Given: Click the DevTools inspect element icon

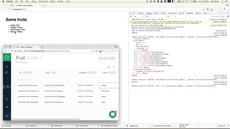Looking at the screenshot, I should pos(131,13).
